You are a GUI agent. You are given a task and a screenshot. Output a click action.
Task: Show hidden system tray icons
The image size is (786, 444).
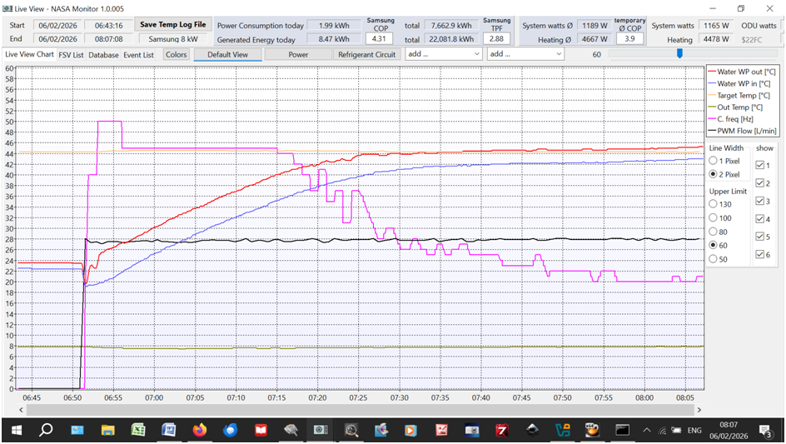pos(647,430)
